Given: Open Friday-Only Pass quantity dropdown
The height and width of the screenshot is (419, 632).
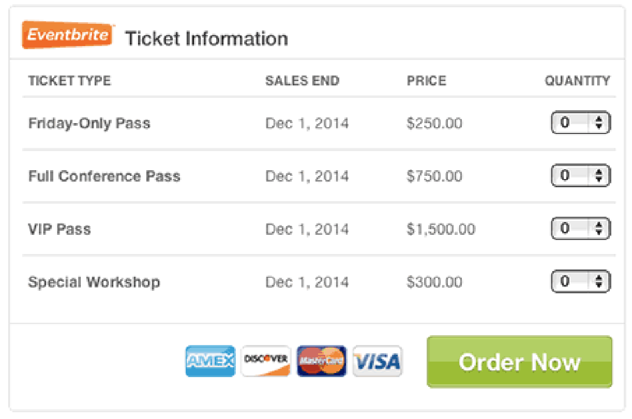Looking at the screenshot, I should 581,123.
